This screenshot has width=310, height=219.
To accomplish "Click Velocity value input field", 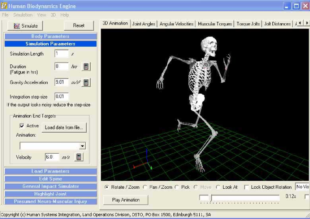I will tap(52, 157).
